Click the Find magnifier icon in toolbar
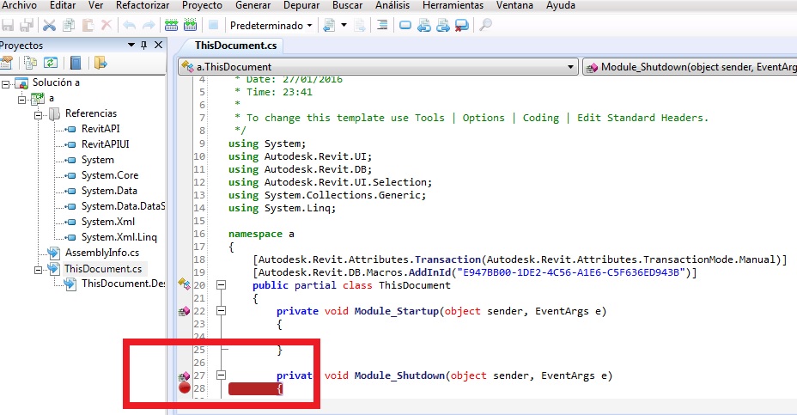 point(485,26)
